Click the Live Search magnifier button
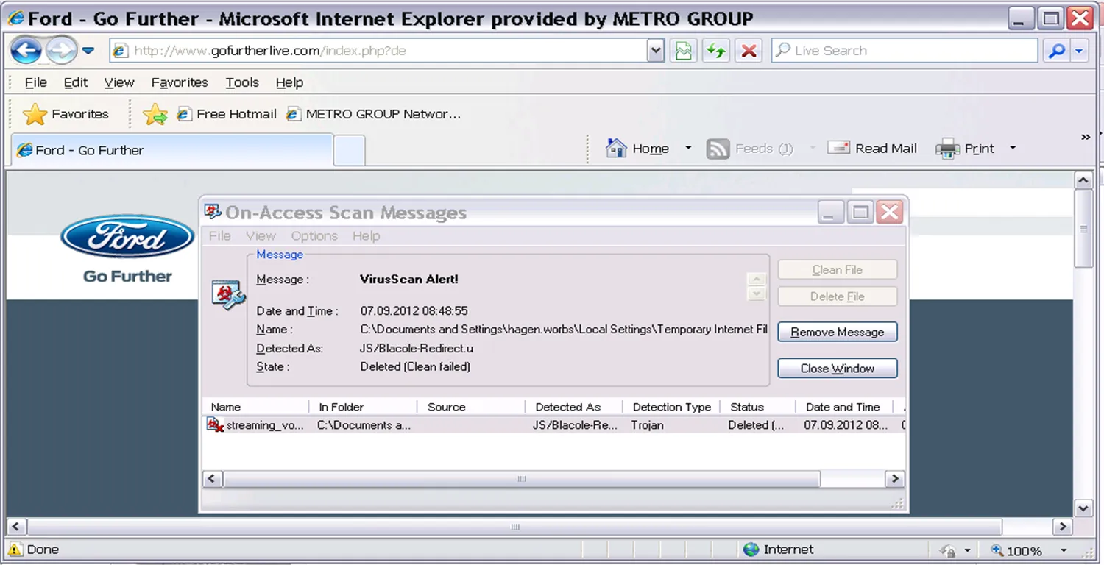The width and height of the screenshot is (1104, 565). 1056,51
